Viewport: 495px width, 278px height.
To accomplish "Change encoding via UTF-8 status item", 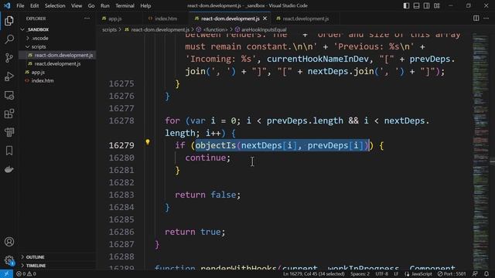I will pyautogui.click(x=381, y=274).
